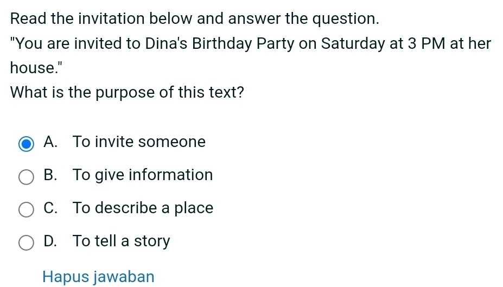The height and width of the screenshot is (287, 503).
Task: Click the 'A.' option letter label
Action: pos(51,142)
